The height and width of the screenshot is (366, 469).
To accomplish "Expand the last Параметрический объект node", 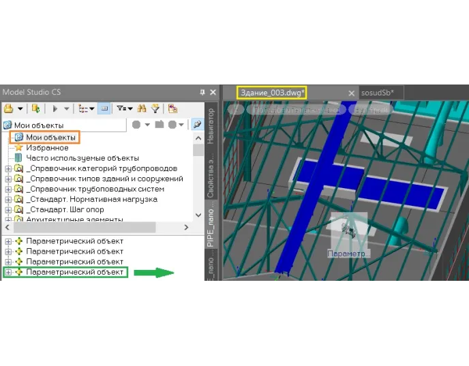I will (8, 272).
